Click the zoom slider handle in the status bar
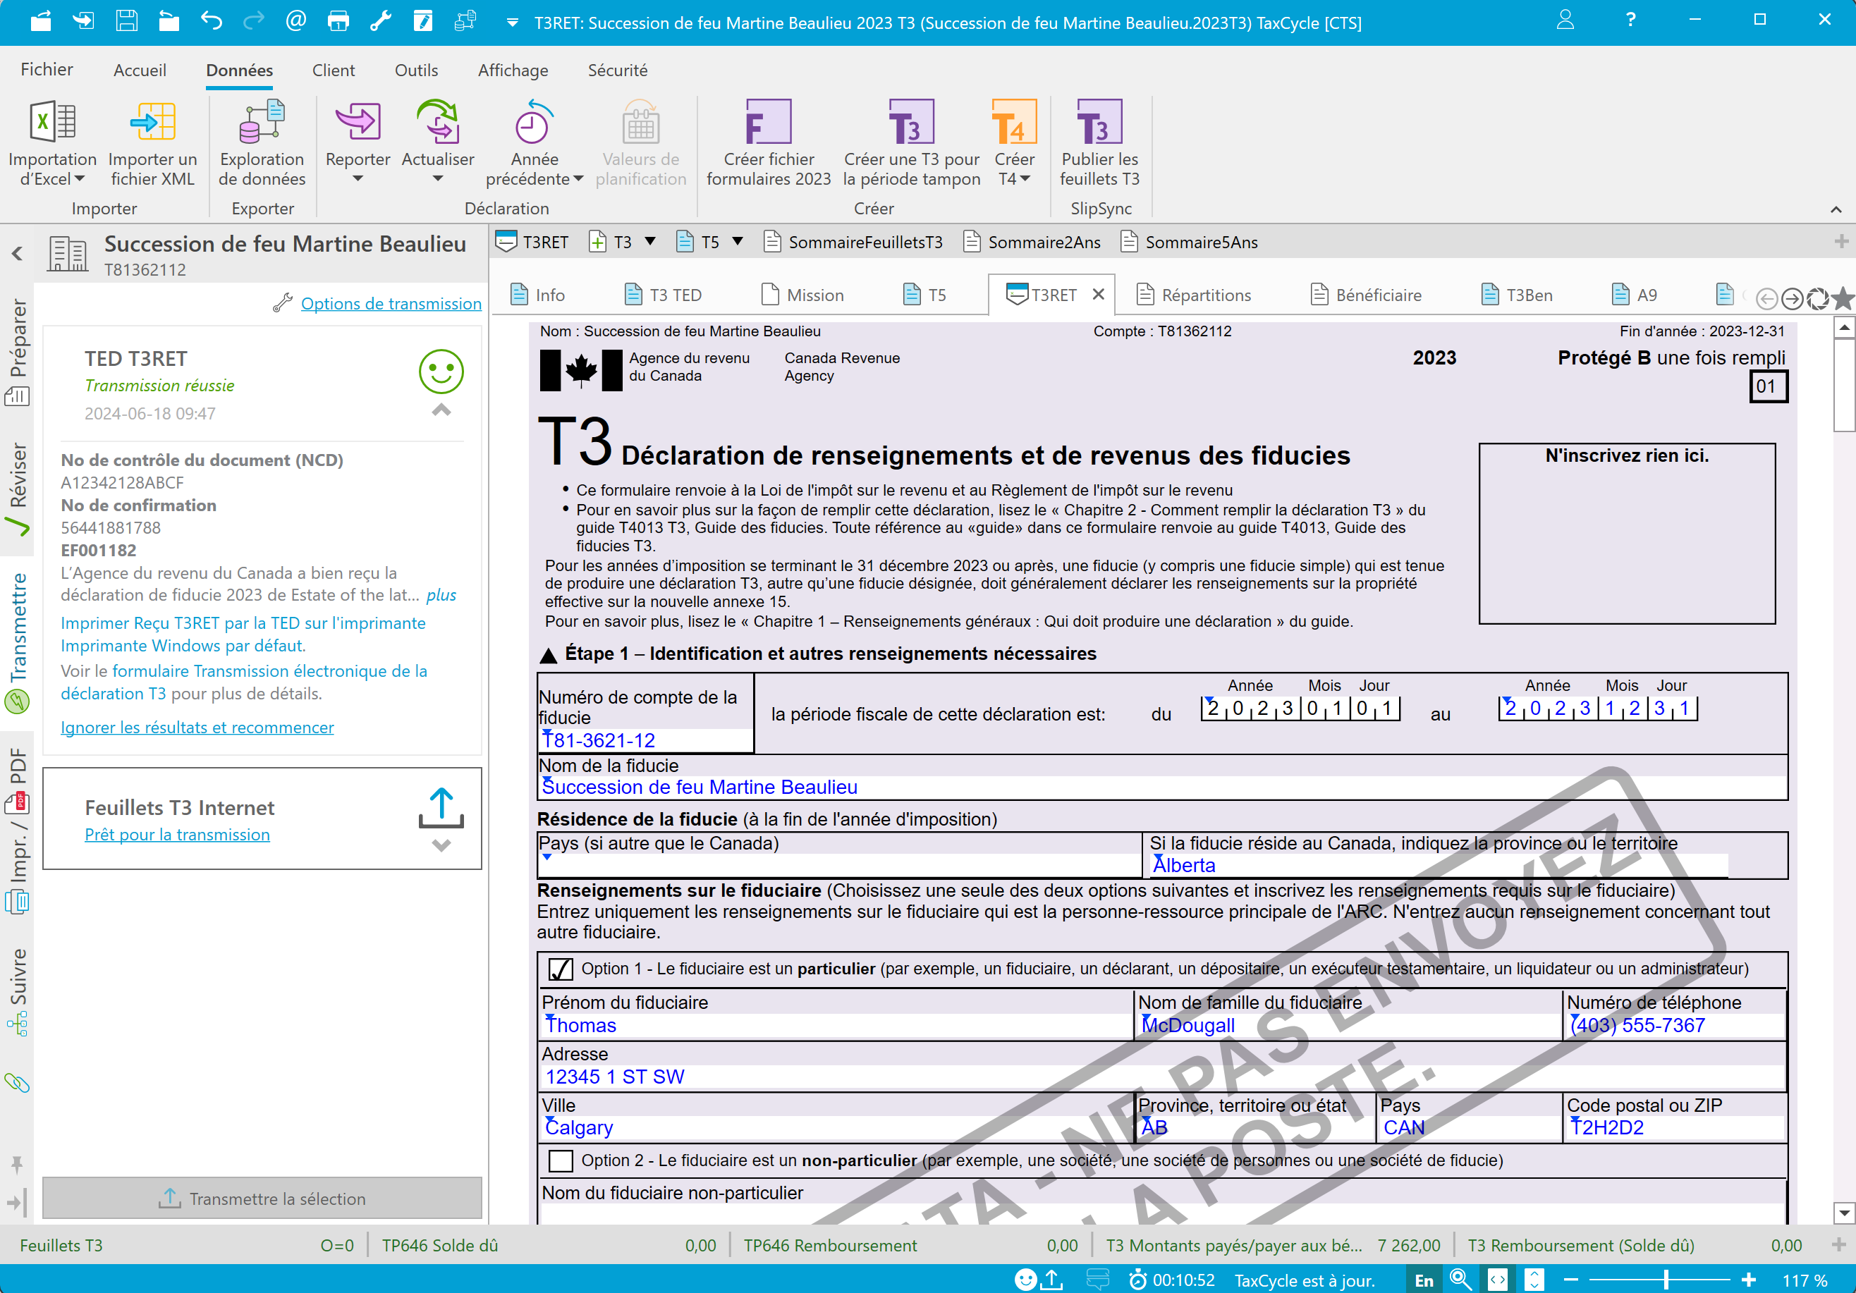1856x1293 pixels. pos(1666,1280)
